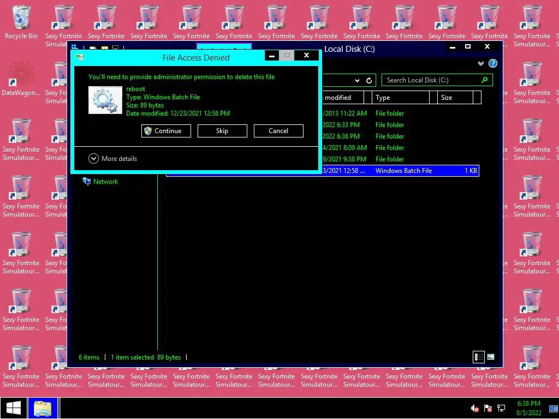Open the Size column filter dropdown
Image resolution: width=559 pixels, height=419 pixels.
point(477,97)
